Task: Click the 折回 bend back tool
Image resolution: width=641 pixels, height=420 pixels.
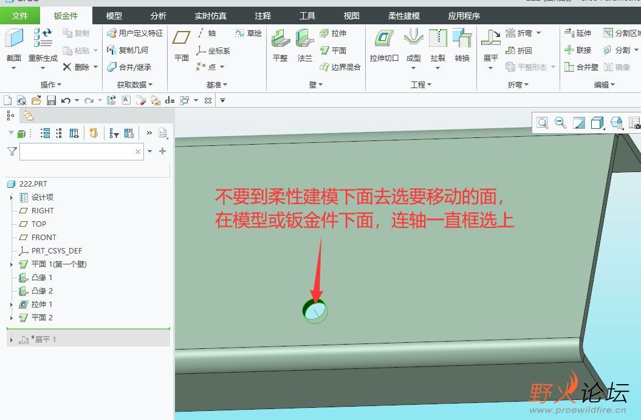Action: click(519, 50)
